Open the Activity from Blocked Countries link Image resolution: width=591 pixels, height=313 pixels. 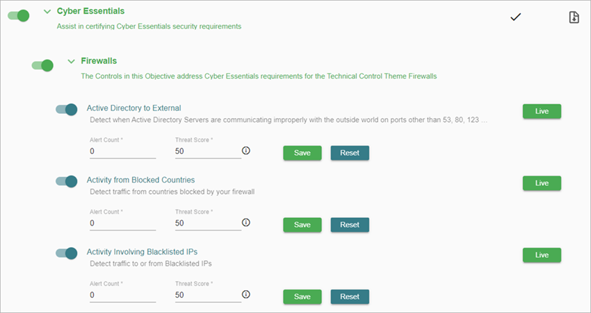pyautogui.click(x=140, y=180)
